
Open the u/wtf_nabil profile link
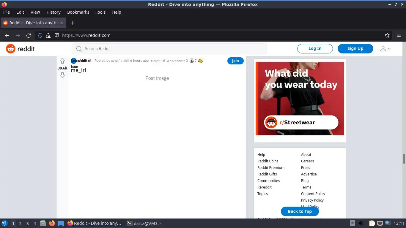[120, 61]
